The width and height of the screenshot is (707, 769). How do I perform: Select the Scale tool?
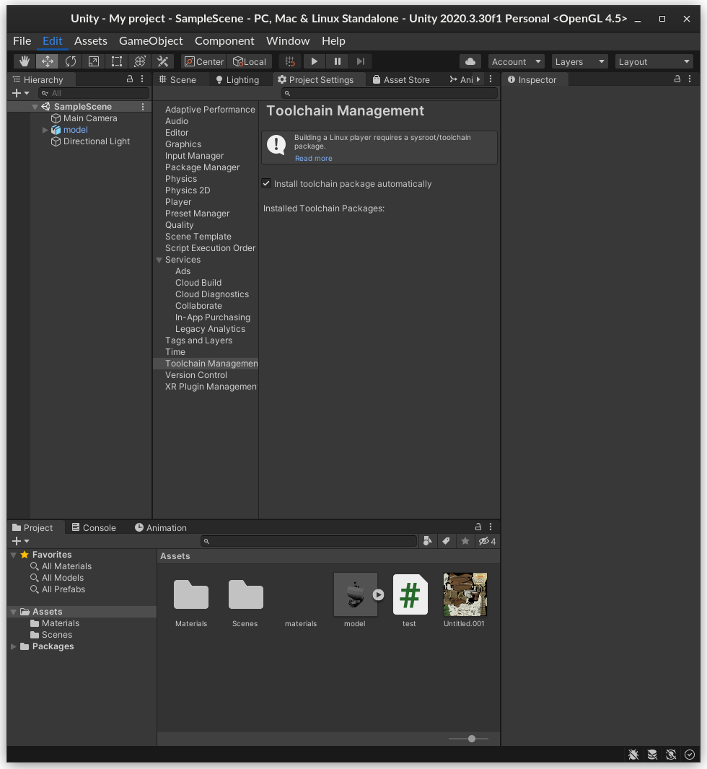[94, 61]
